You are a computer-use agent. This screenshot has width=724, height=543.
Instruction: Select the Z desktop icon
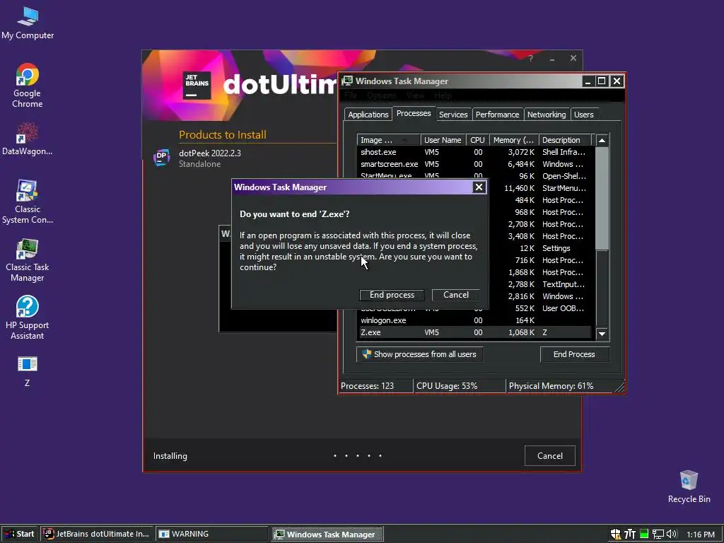point(28,371)
